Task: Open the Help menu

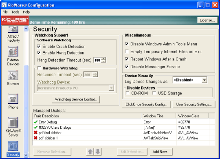Action: [26, 12]
